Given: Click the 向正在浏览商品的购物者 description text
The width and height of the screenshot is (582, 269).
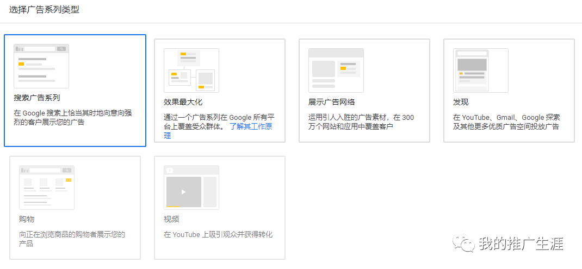Looking at the screenshot, I should pyautogui.click(x=72, y=239).
